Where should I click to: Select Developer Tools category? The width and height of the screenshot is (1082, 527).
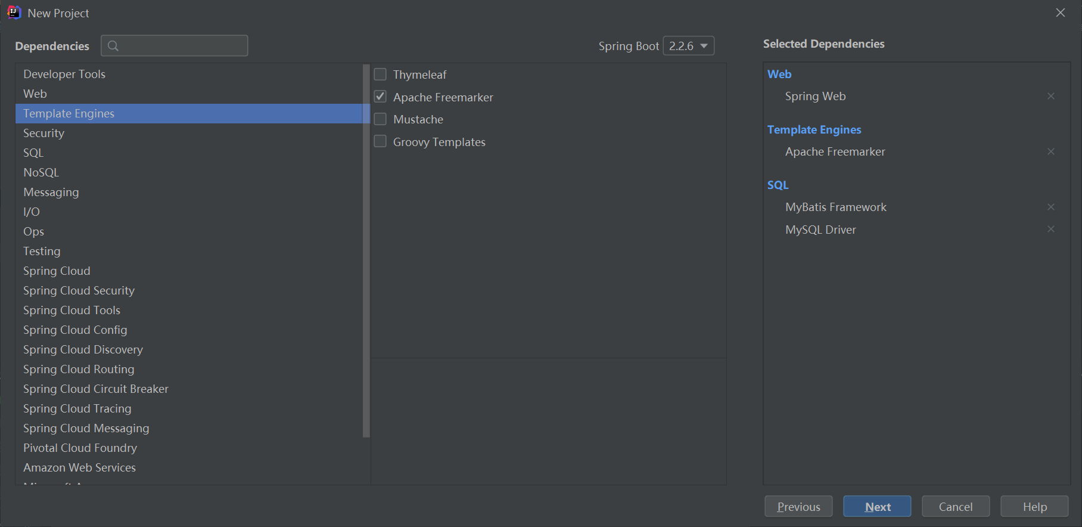pyautogui.click(x=189, y=74)
